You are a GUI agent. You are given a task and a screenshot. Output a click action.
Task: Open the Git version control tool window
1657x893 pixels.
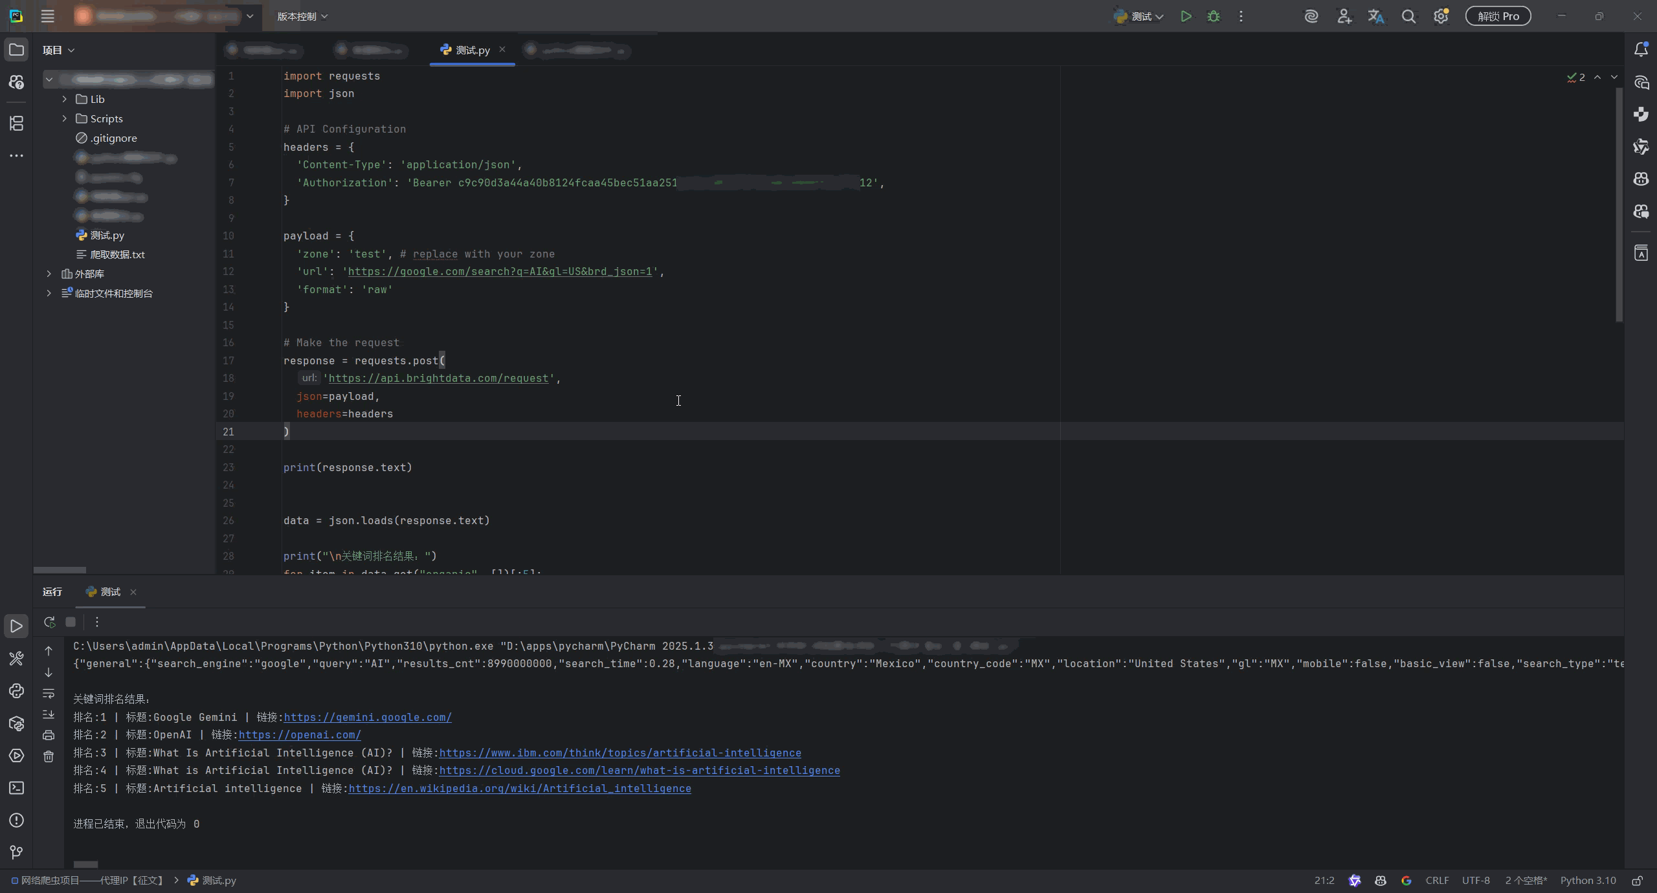coord(16,853)
